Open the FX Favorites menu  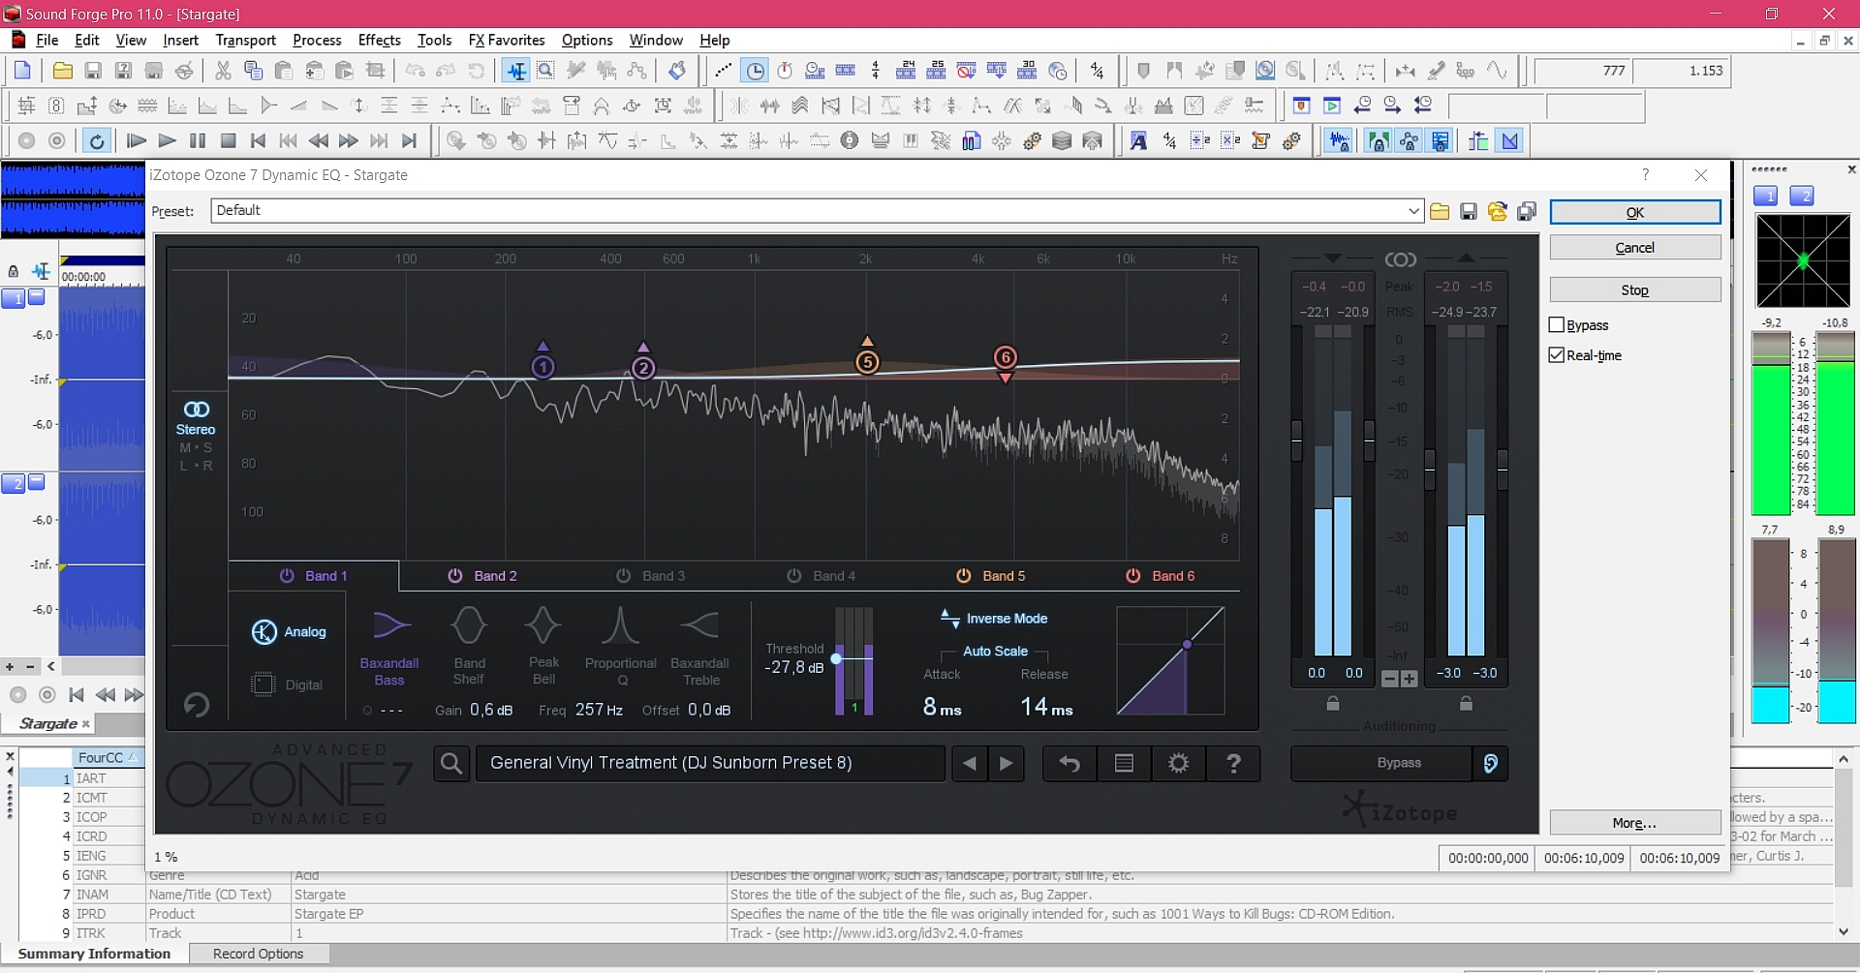(x=507, y=40)
